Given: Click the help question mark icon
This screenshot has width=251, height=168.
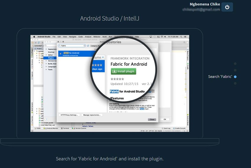Looking at the screenshot, I should tap(47, 119).
